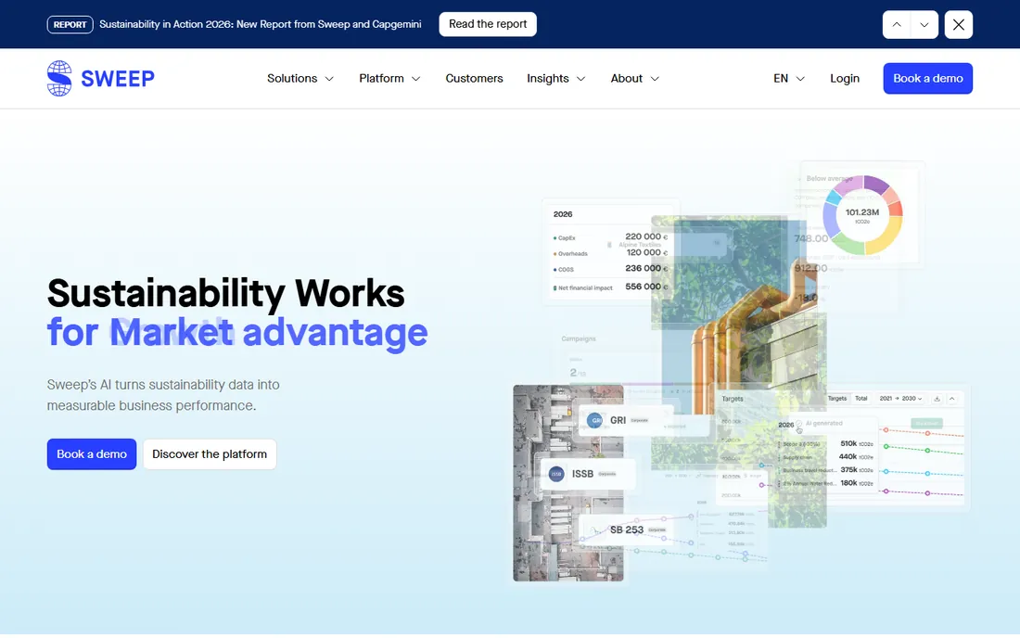Click the ISSB framework badge icon
This screenshot has height=638, width=1020.
pyautogui.click(x=556, y=474)
